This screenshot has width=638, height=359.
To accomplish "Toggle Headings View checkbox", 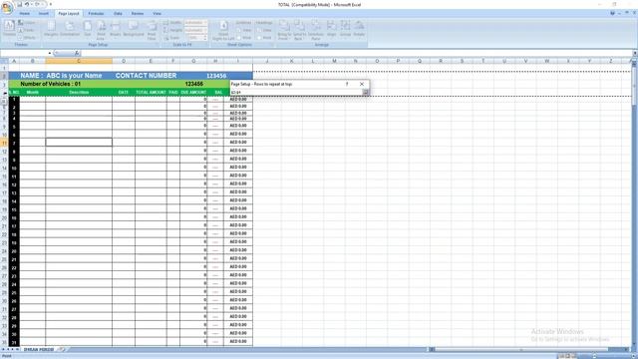I will tap(259, 30).
